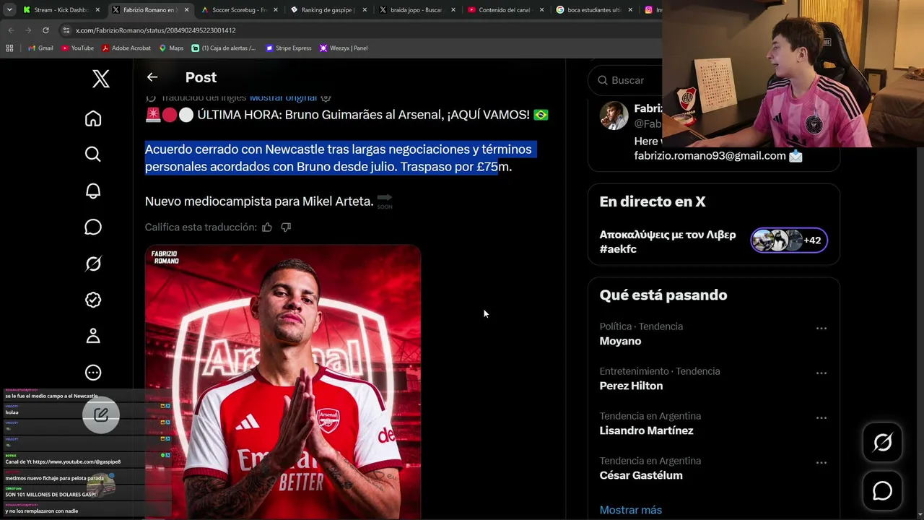
Task: Open site information icon in address bar
Action: tap(66, 30)
